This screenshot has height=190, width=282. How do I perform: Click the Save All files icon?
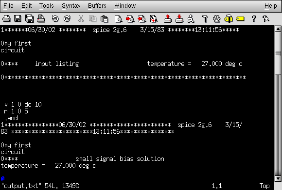pos(29,18)
